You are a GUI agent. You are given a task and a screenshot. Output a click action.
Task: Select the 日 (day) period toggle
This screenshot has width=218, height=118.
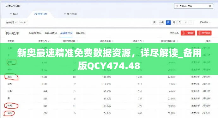click(168, 22)
